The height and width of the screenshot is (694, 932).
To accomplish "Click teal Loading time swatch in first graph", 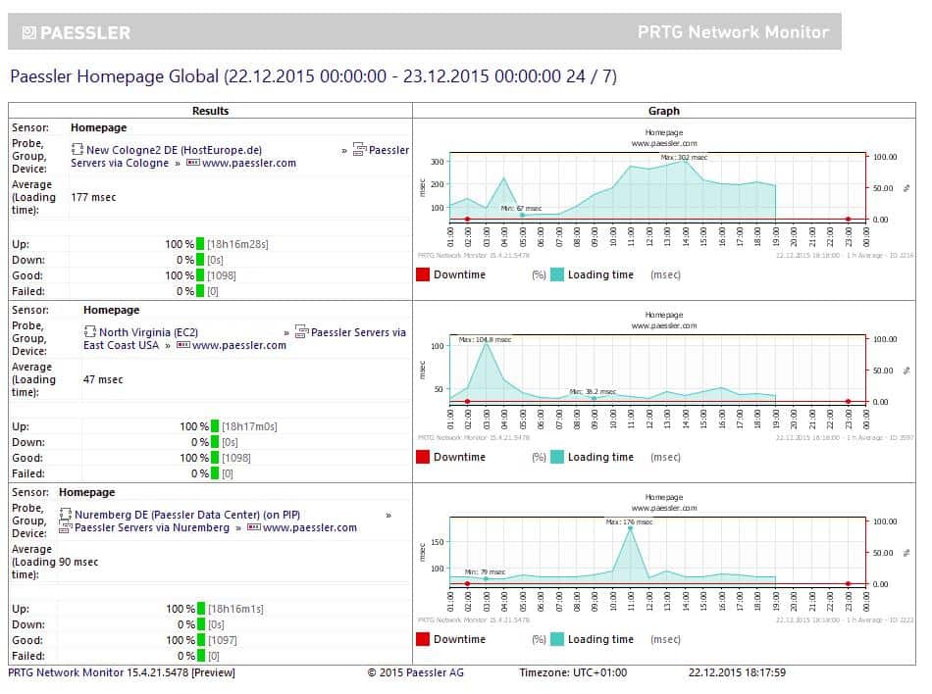I will click(x=557, y=274).
